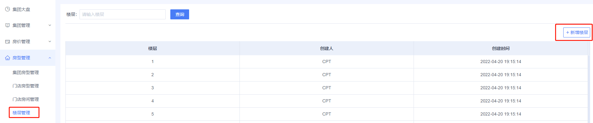This screenshot has height=123, width=593.
Task: Click the 集团管理 monitor icon
Action: pyautogui.click(x=8, y=25)
